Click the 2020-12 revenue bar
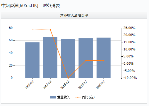 pyautogui.click(x=104, y=58)
